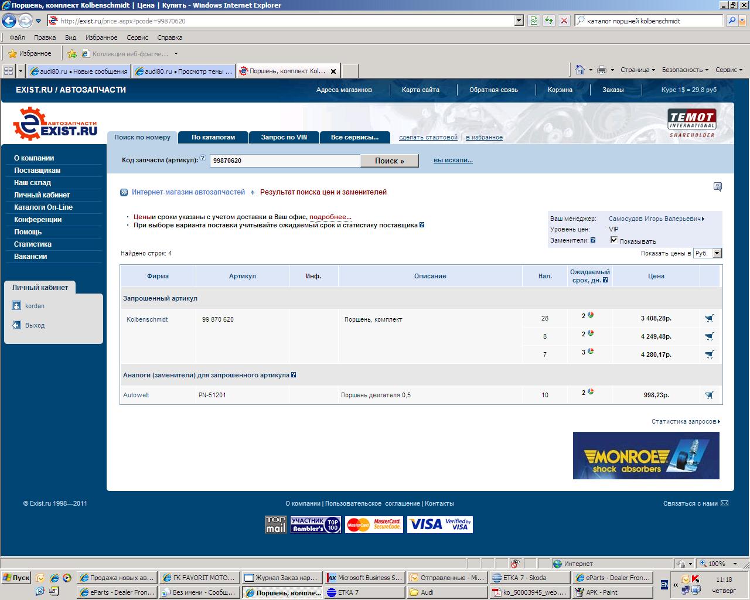Viewport: 750px width, 600px height.
Task: Click the Monroe shock absorbers banner
Action: tap(646, 455)
